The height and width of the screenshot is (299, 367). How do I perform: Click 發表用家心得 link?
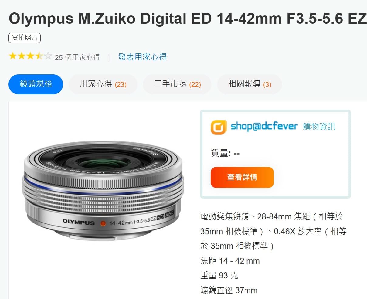click(x=142, y=57)
